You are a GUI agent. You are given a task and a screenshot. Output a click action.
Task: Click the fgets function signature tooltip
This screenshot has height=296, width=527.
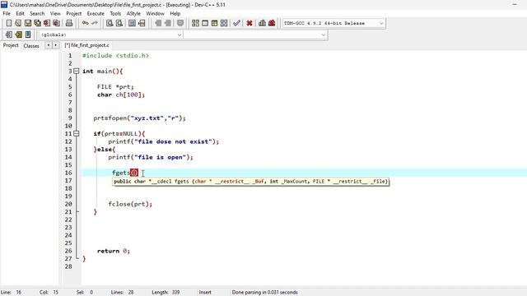point(250,182)
